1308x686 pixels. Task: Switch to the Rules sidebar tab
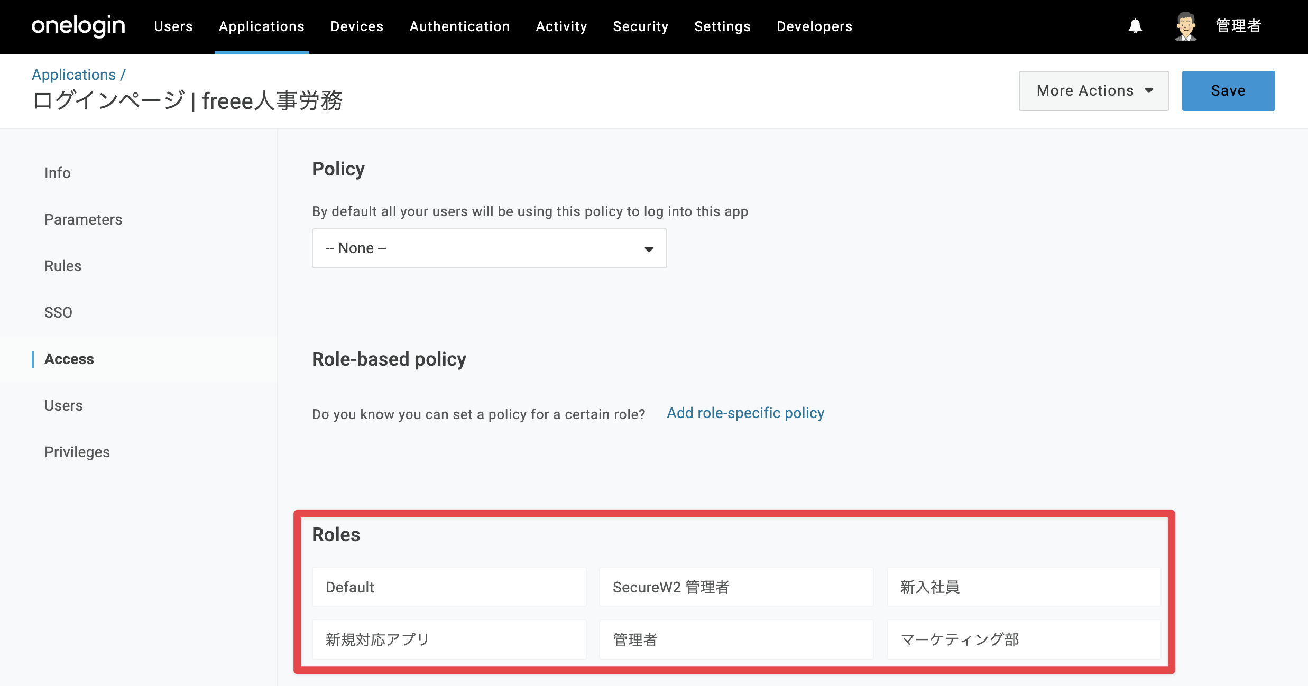click(x=63, y=266)
